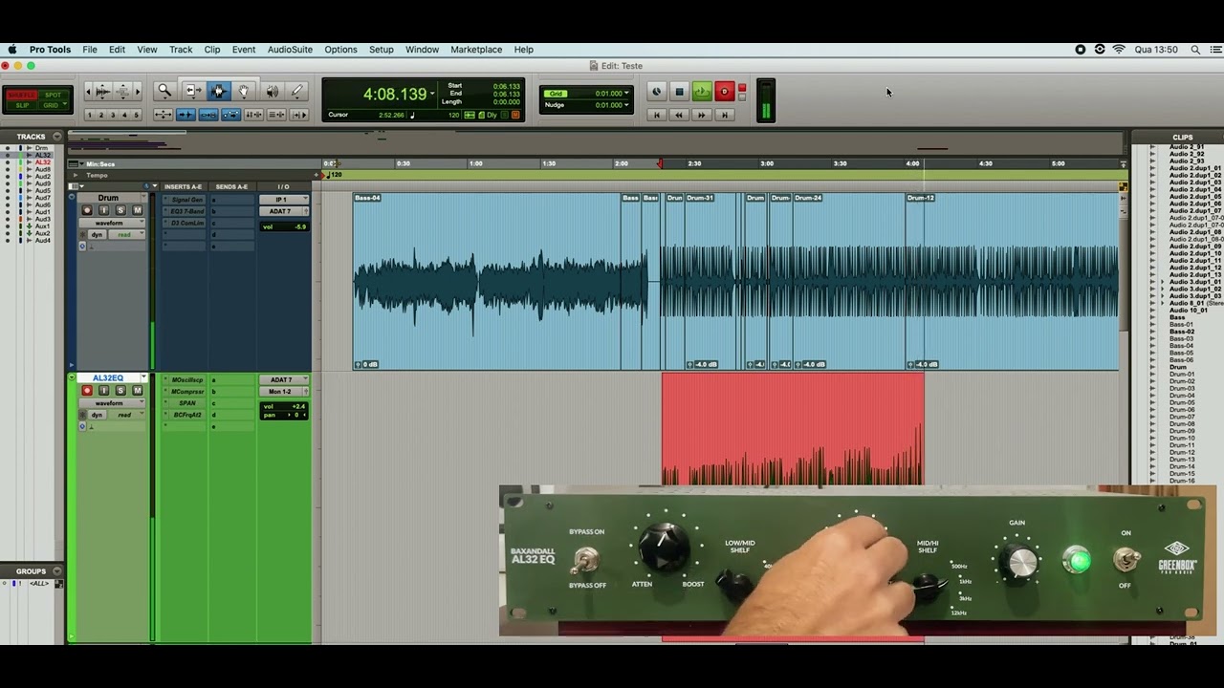Solo the Drum track
This screenshot has width=1224, height=688.
coord(120,210)
